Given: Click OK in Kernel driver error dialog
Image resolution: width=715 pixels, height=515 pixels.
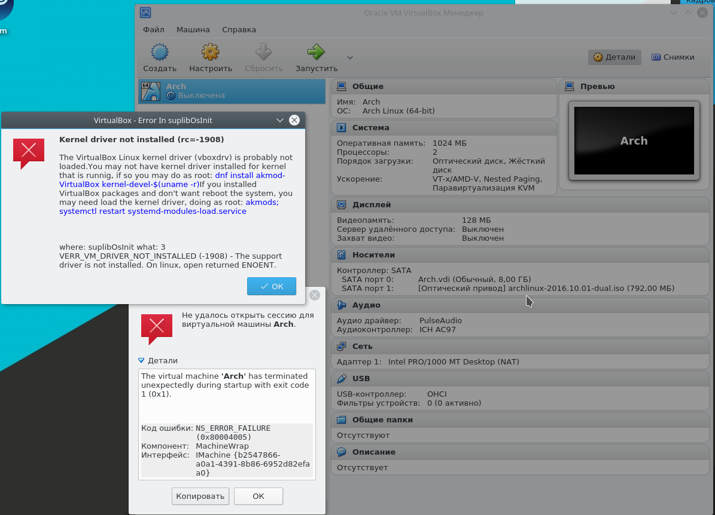Looking at the screenshot, I should pyautogui.click(x=271, y=286).
